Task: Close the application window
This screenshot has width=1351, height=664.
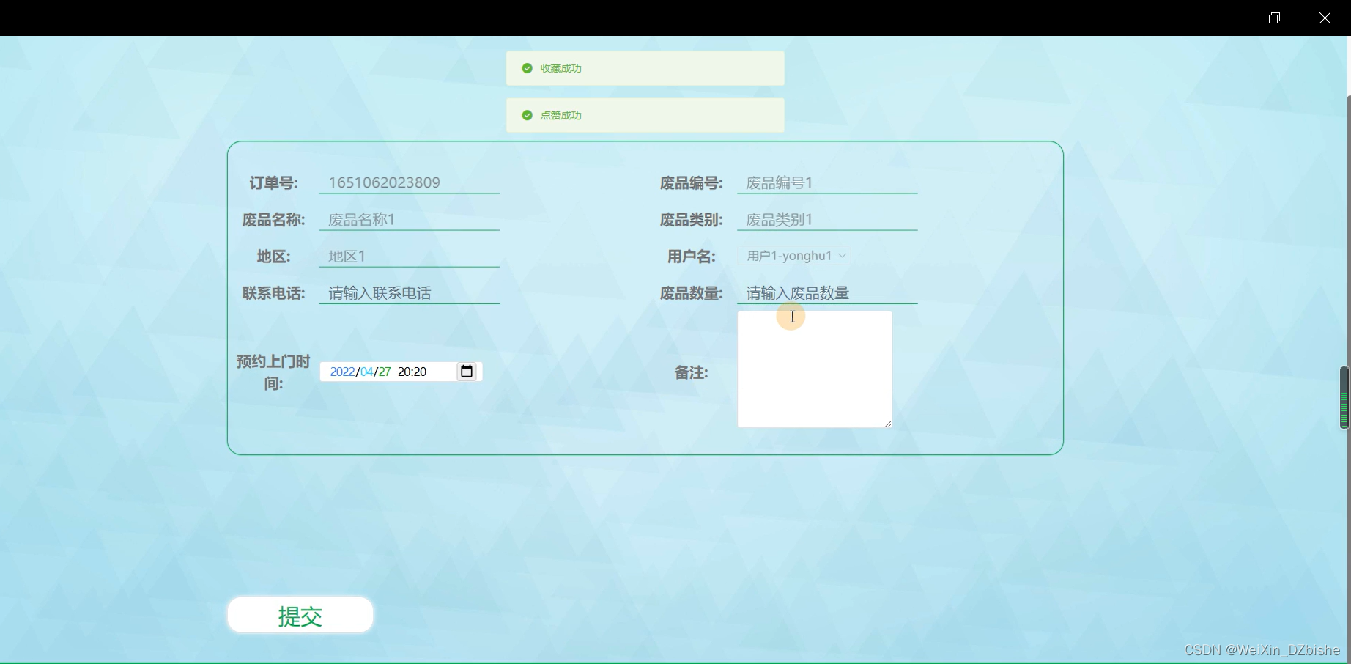Action: tap(1325, 18)
